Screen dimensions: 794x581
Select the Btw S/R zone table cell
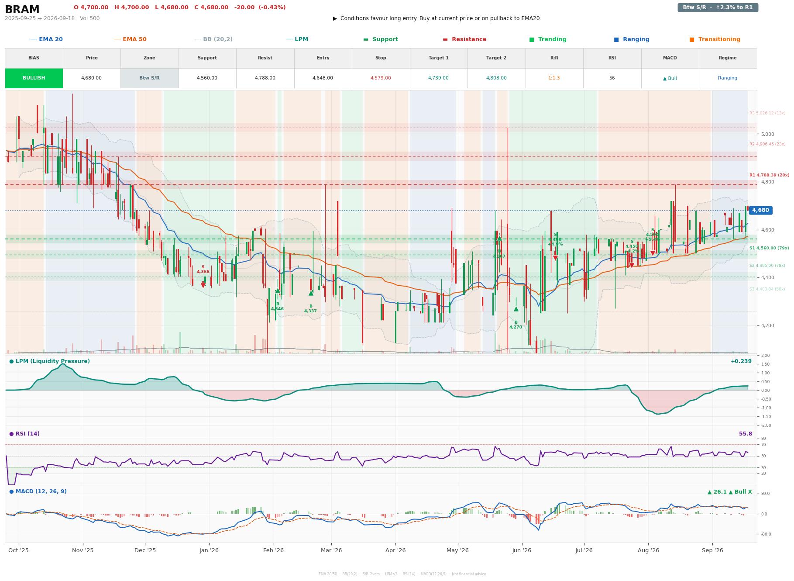(149, 78)
